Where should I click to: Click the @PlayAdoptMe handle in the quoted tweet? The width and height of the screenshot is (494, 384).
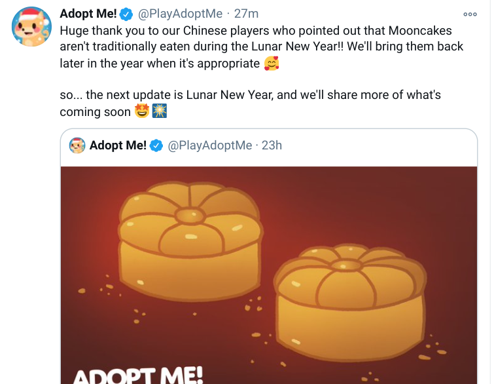(x=210, y=145)
